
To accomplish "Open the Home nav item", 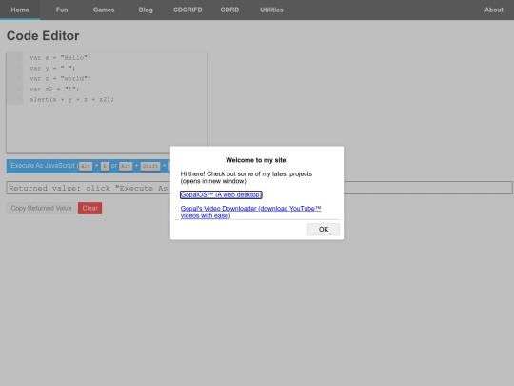I will tap(20, 10).
